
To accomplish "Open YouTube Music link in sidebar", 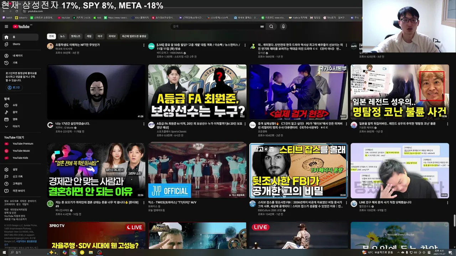I will [x=20, y=151].
